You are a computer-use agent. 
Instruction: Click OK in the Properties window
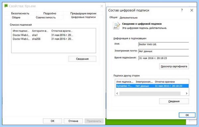pyautogui.click(x=52, y=121)
